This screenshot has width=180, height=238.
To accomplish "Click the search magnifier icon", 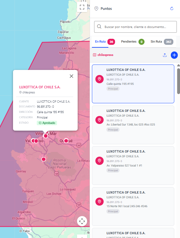I will pyautogui.click(x=99, y=27).
